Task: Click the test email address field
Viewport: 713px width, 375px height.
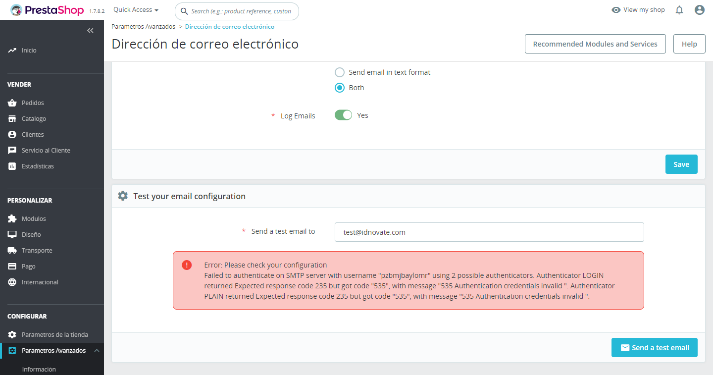Action: [x=489, y=232]
